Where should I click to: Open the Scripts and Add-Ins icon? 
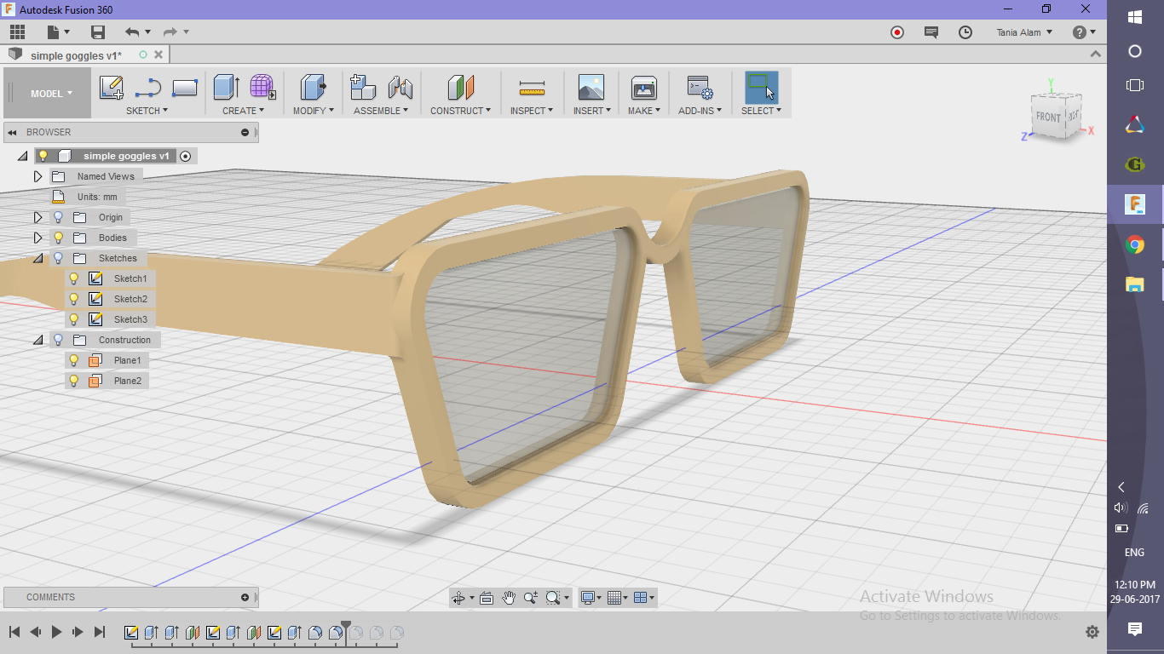click(x=700, y=87)
